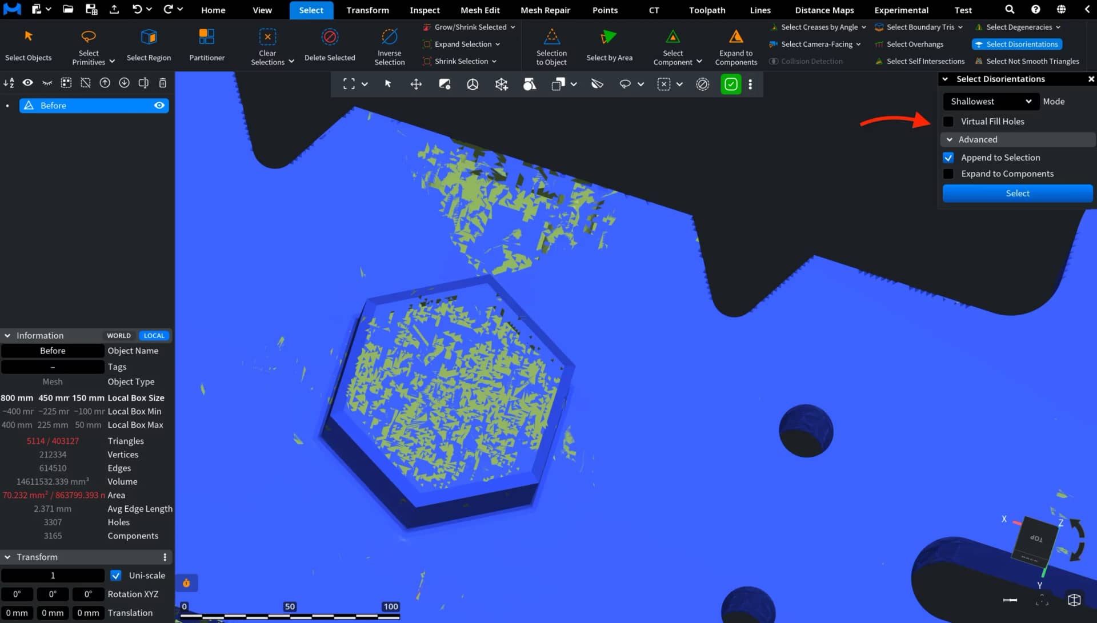
Task: Switch Information panel to LOCAL coordinates
Action: coord(154,336)
